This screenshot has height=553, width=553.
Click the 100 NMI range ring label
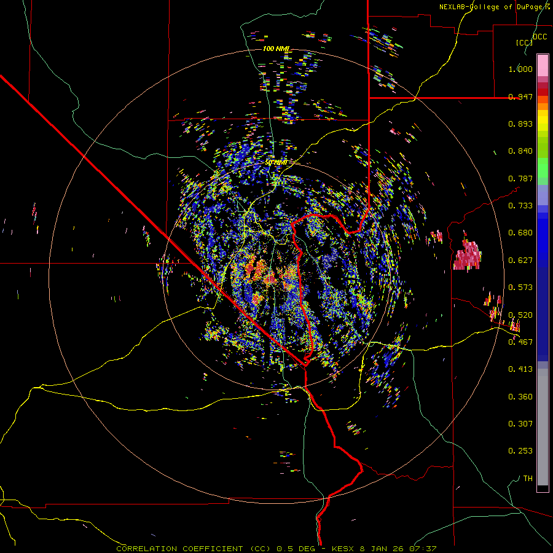click(276, 49)
